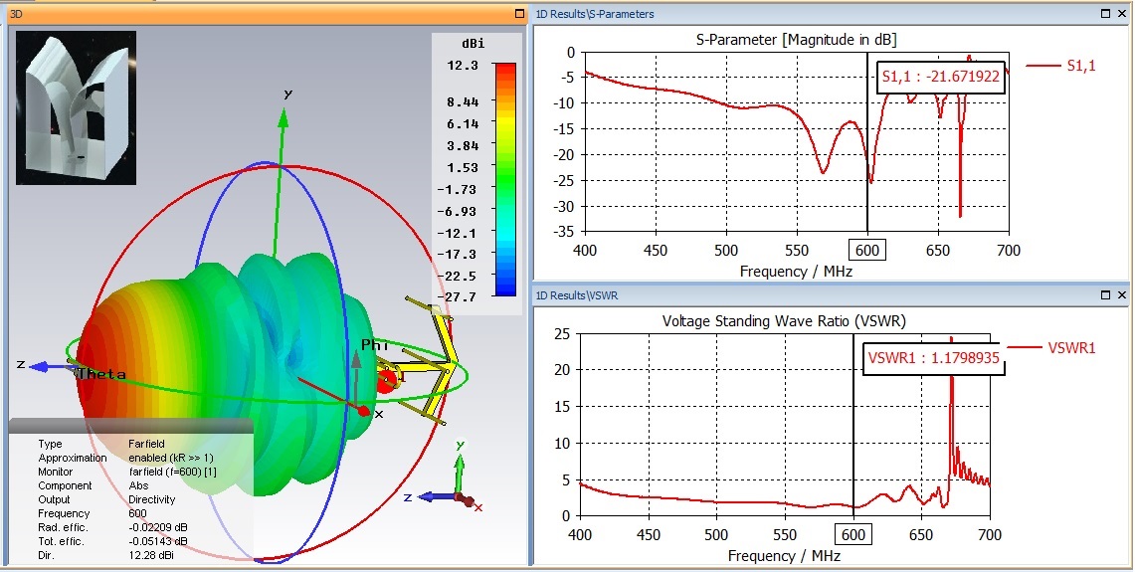Image resolution: width=1135 pixels, height=572 pixels.
Task: Click the Voltage Standing Wave Ratio plot title
Action: point(785,320)
